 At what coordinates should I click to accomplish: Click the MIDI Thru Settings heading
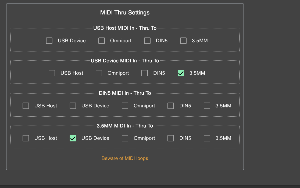click(125, 13)
